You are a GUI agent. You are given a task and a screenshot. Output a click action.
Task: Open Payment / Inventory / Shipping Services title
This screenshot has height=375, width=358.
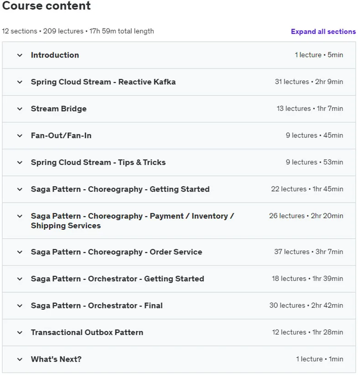[132, 221]
